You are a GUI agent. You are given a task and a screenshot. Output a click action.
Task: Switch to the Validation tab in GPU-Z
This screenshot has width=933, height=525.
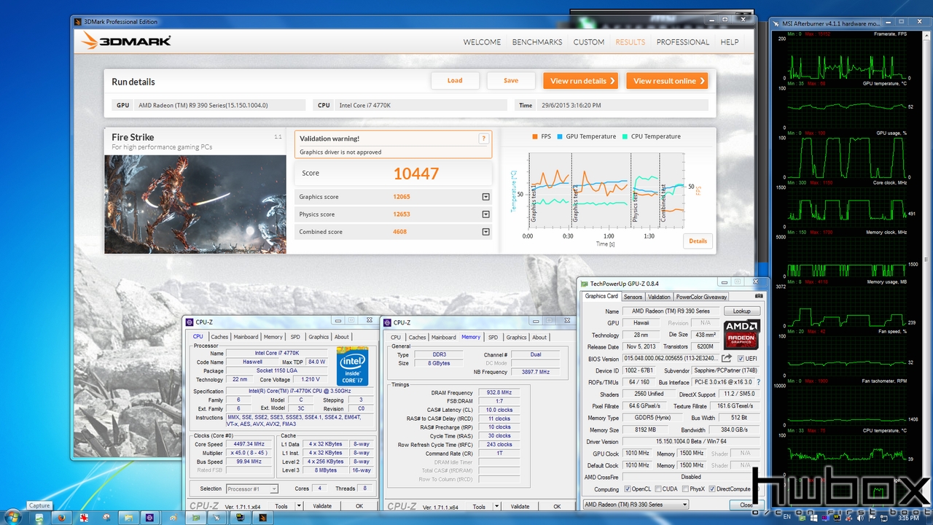659,297
